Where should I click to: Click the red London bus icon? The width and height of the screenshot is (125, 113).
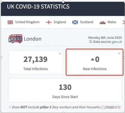click(15, 39)
